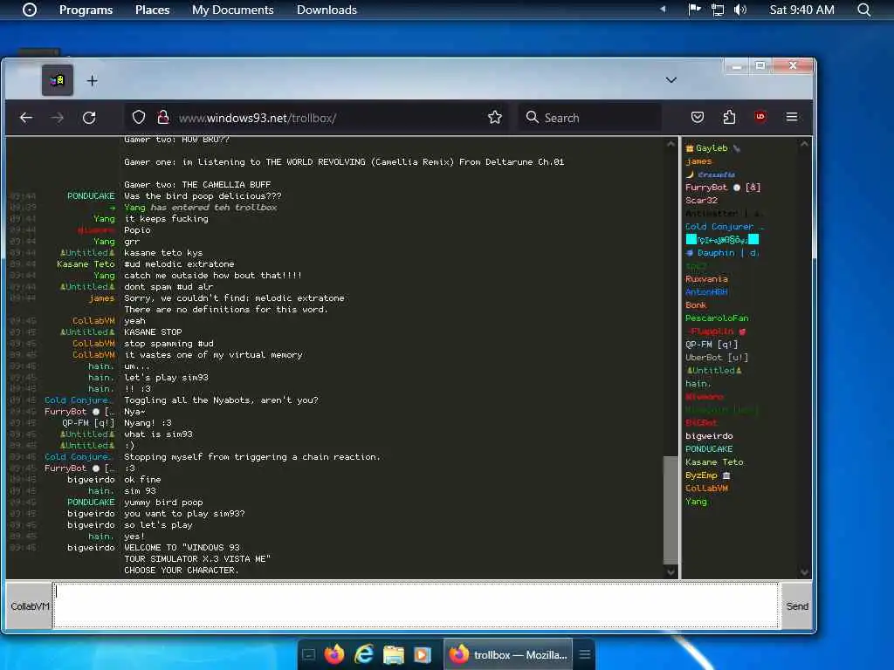Send the chat message
The width and height of the screenshot is (894, 670).
coord(797,606)
